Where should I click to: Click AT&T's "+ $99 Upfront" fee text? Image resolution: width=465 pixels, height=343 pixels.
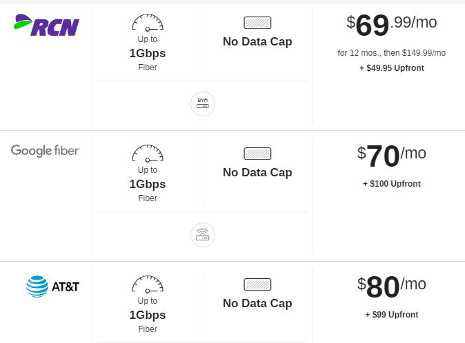[x=392, y=315]
